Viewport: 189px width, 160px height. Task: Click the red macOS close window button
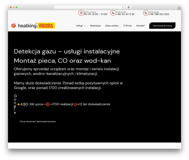click(x=11, y=8)
